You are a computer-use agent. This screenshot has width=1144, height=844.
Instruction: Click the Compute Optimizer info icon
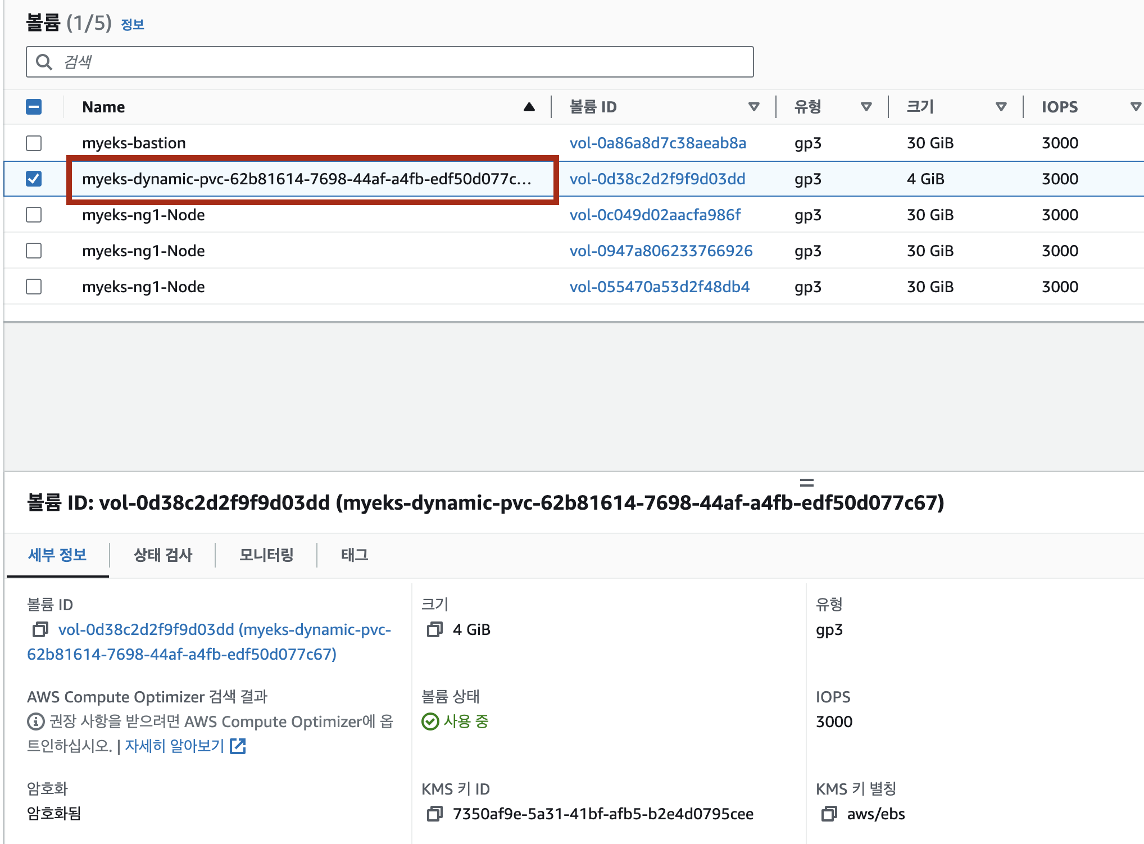(35, 722)
